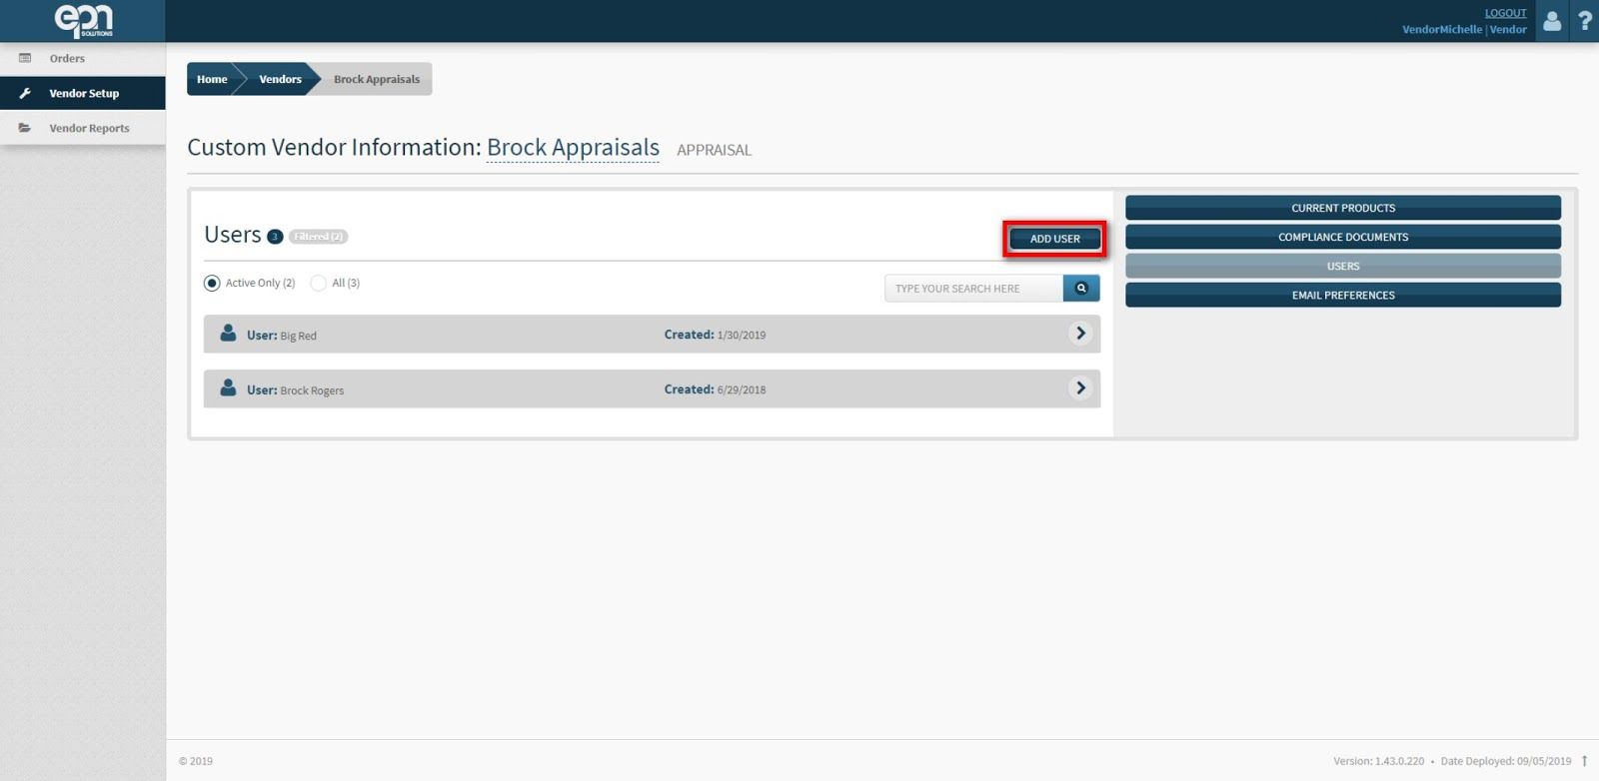Click the users count badge showing 3
The height and width of the screenshot is (781, 1599).
coord(275,237)
